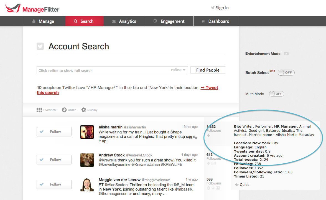Click the 'Language: English' line
The height and width of the screenshot is (200, 326).
tap(250, 147)
